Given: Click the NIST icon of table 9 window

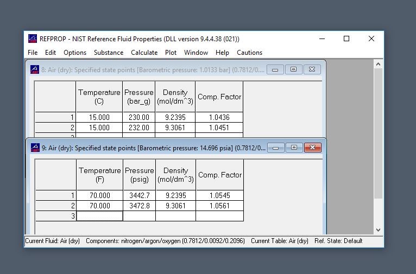Looking at the screenshot, I should tap(35, 148).
